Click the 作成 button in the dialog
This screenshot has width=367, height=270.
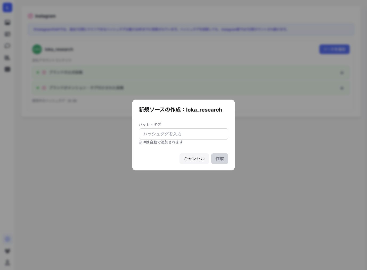tap(220, 159)
